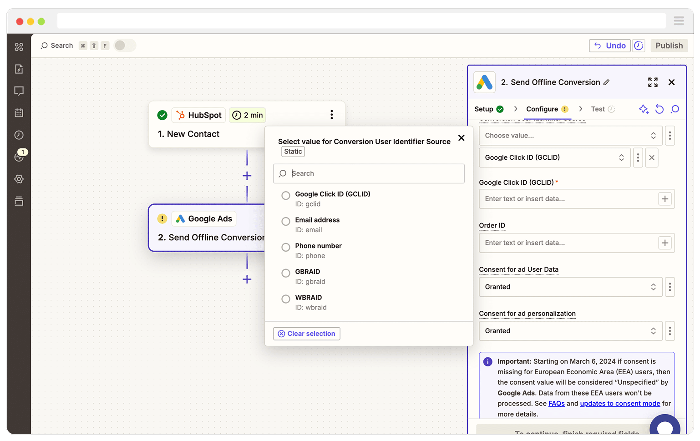Click the refresh fields icon in panel
Viewport: 700px width, 441px height.
click(x=659, y=109)
